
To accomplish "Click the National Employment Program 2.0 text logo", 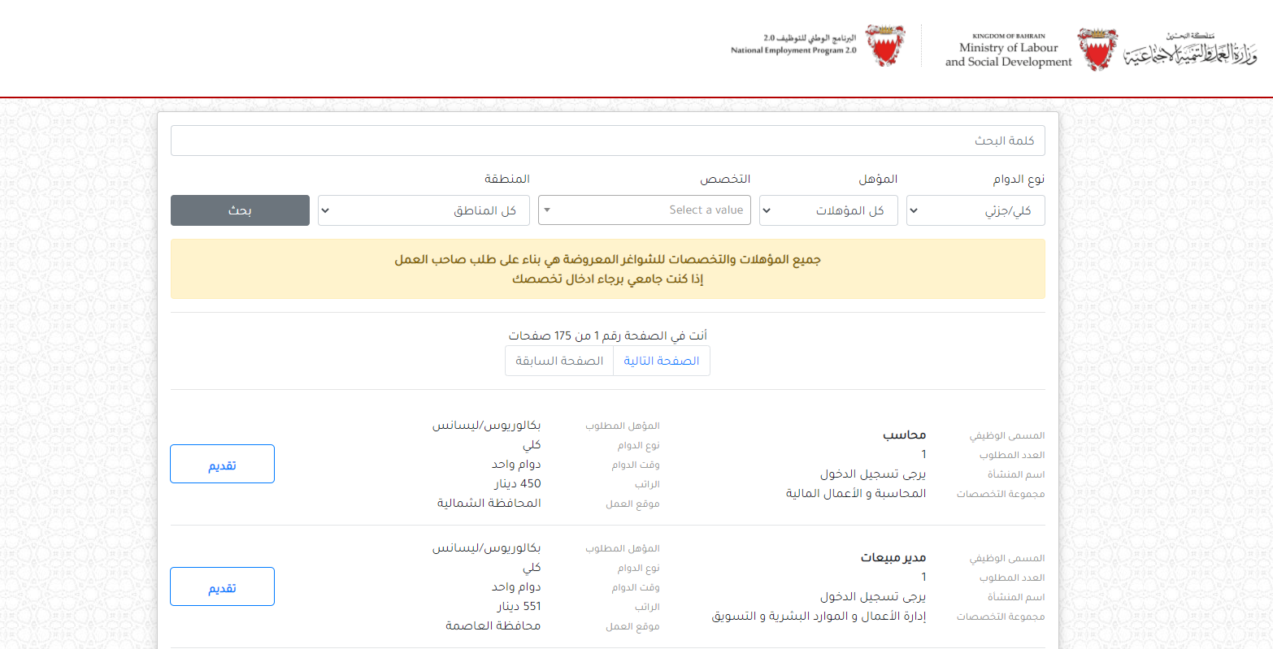I will (793, 45).
